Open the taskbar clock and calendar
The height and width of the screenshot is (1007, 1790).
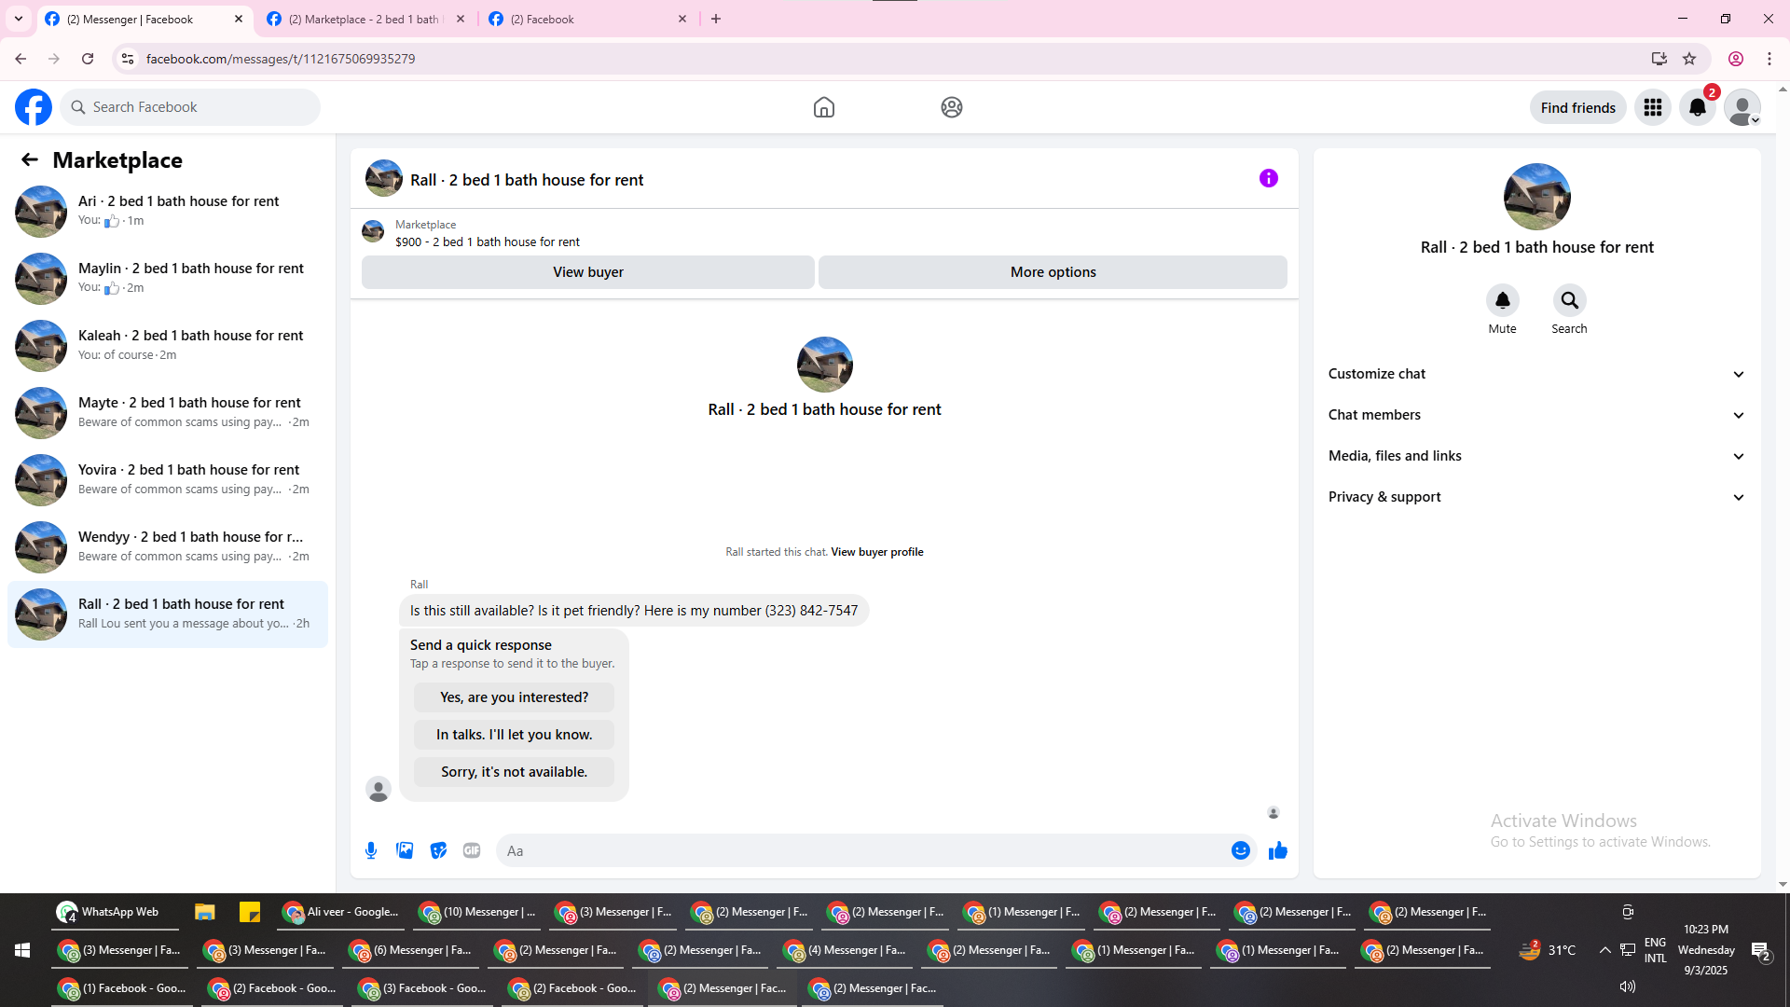[x=1706, y=950]
